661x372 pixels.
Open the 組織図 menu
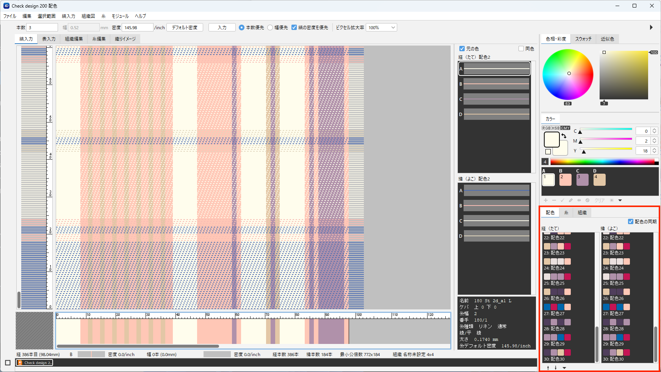pyautogui.click(x=88, y=16)
